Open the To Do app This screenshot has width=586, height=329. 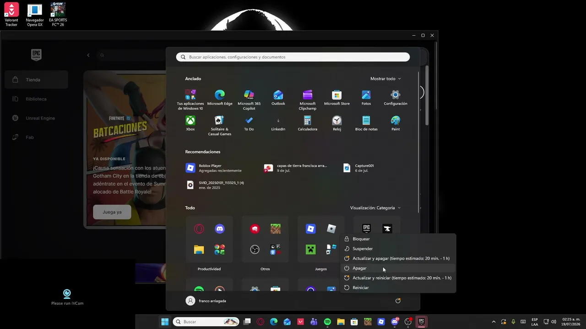(249, 123)
